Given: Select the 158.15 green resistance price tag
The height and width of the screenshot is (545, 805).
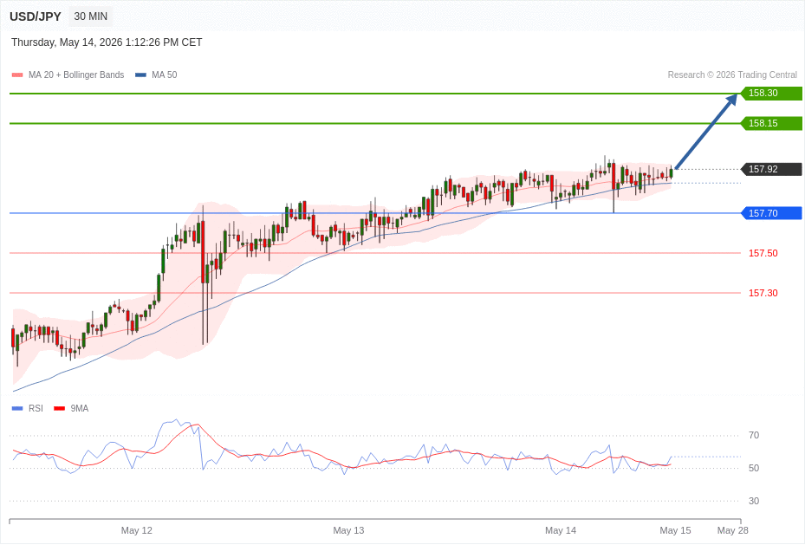Looking at the screenshot, I should [x=771, y=124].
